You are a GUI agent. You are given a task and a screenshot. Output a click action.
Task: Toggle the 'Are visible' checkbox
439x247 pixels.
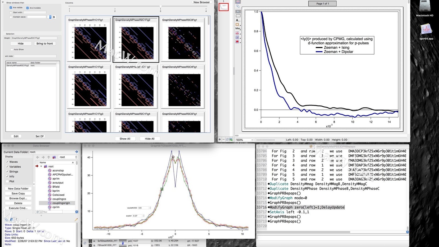[x=11, y=8]
